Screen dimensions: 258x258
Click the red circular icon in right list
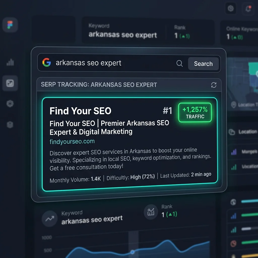tap(233, 244)
